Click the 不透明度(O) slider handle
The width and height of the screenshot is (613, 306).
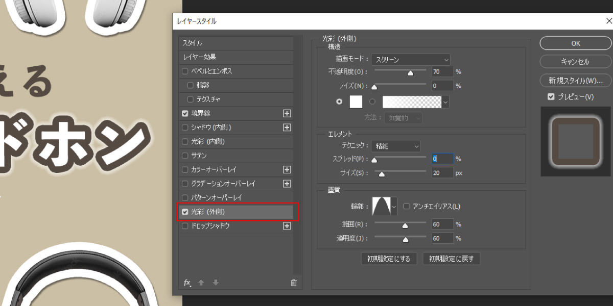pos(410,73)
